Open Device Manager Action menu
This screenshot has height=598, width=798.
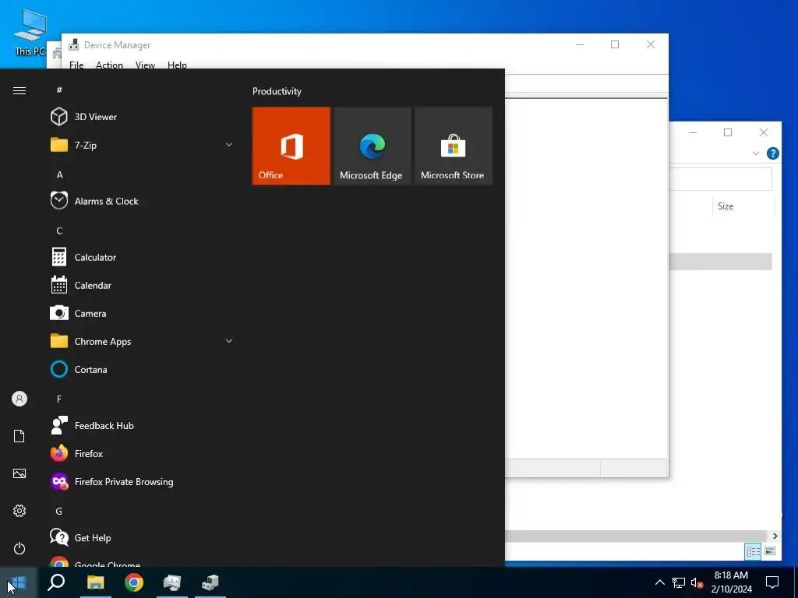pos(109,64)
